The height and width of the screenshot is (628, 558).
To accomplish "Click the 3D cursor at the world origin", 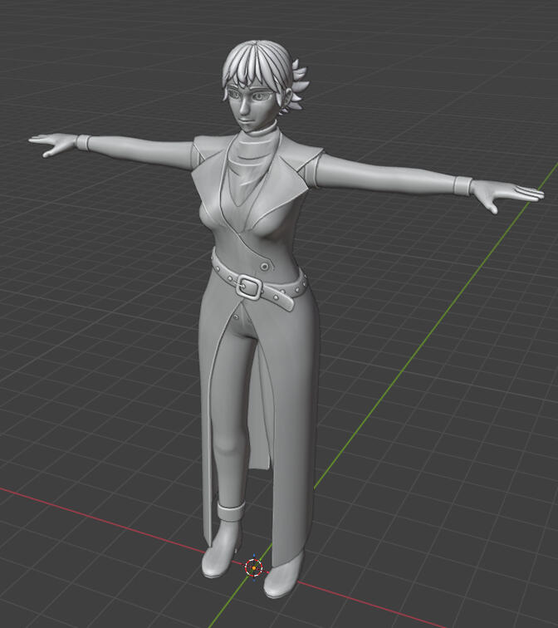I will (x=254, y=568).
